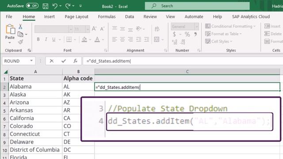Expand the Paste options arrow

(x=10, y=43)
